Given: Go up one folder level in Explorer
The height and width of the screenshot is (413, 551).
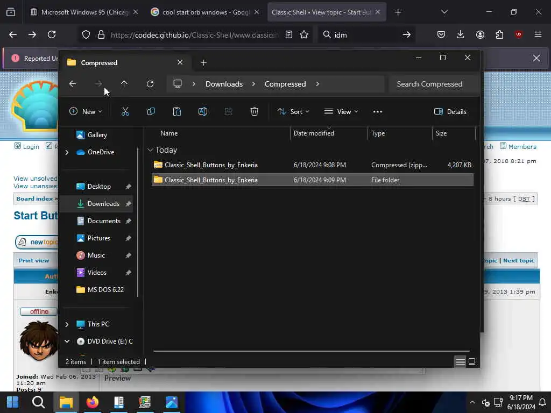Looking at the screenshot, I should 124,84.
